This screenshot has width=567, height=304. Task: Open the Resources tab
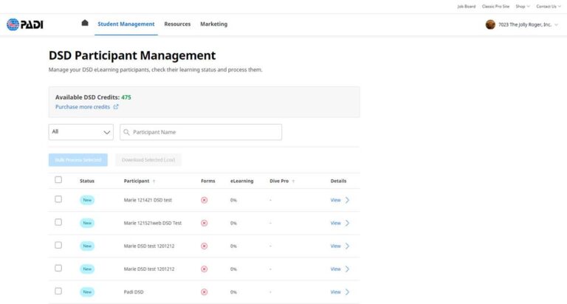point(177,24)
